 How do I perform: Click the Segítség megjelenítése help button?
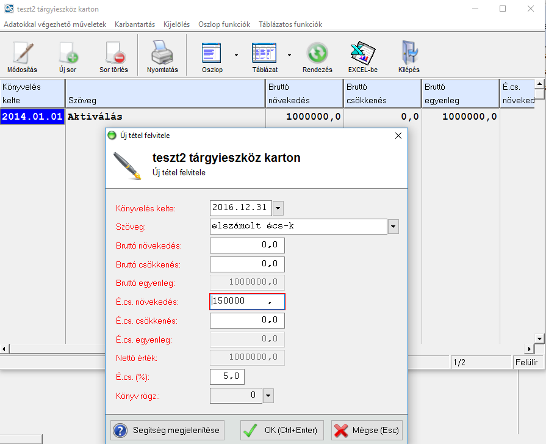point(168,431)
